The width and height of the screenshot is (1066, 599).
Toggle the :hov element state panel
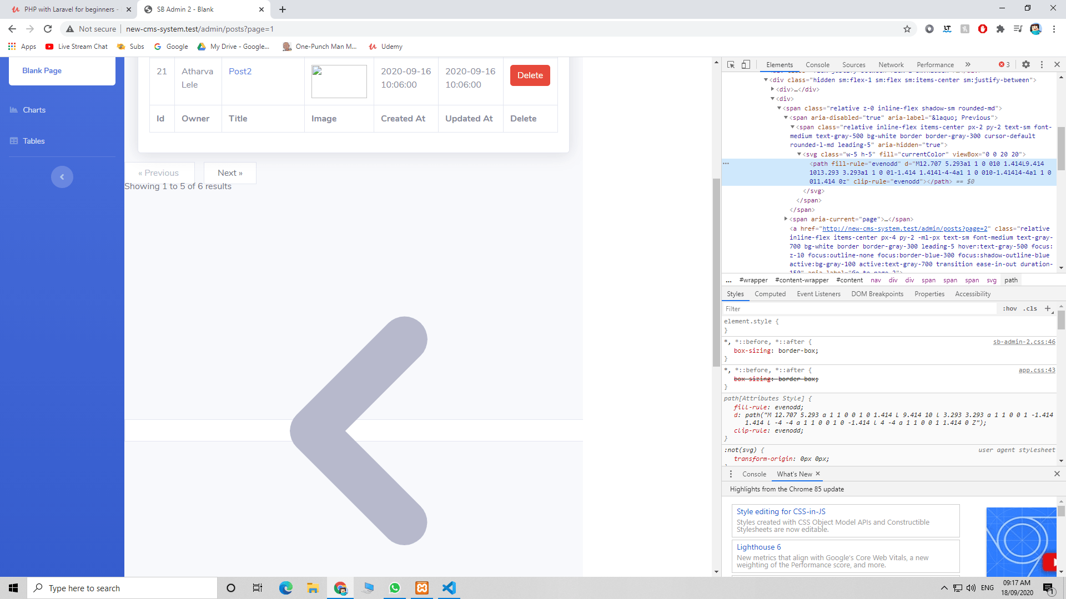pyautogui.click(x=1010, y=308)
